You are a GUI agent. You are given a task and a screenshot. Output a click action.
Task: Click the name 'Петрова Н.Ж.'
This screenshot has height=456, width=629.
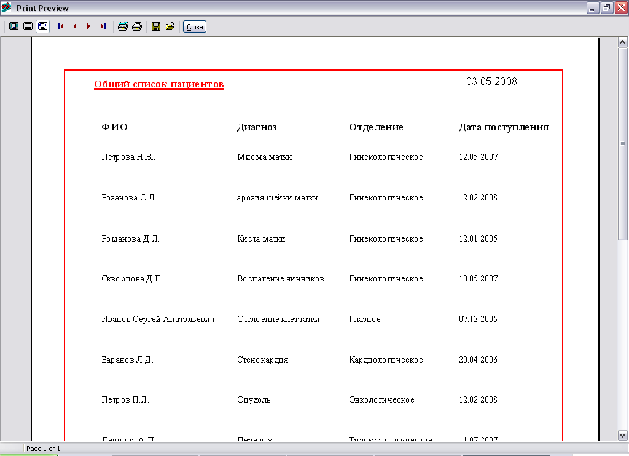pyautogui.click(x=128, y=157)
